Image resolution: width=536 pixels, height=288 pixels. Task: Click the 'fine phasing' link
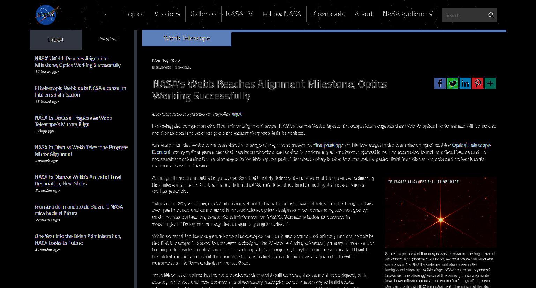coord(328,145)
